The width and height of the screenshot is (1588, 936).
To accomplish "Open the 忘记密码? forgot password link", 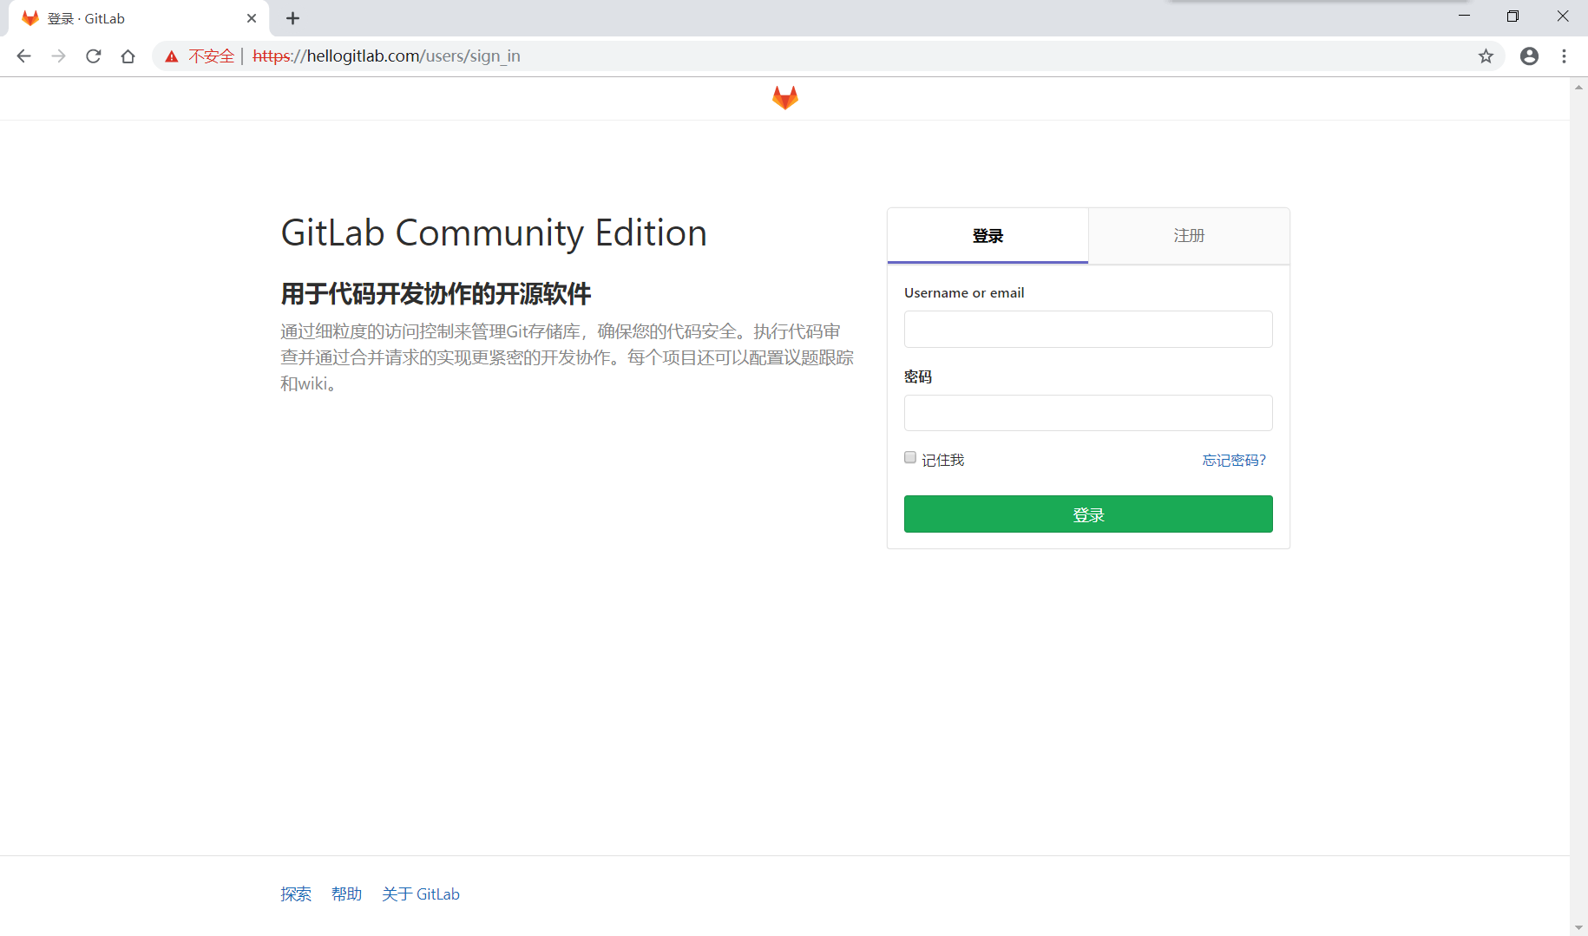I will pyautogui.click(x=1234, y=460).
